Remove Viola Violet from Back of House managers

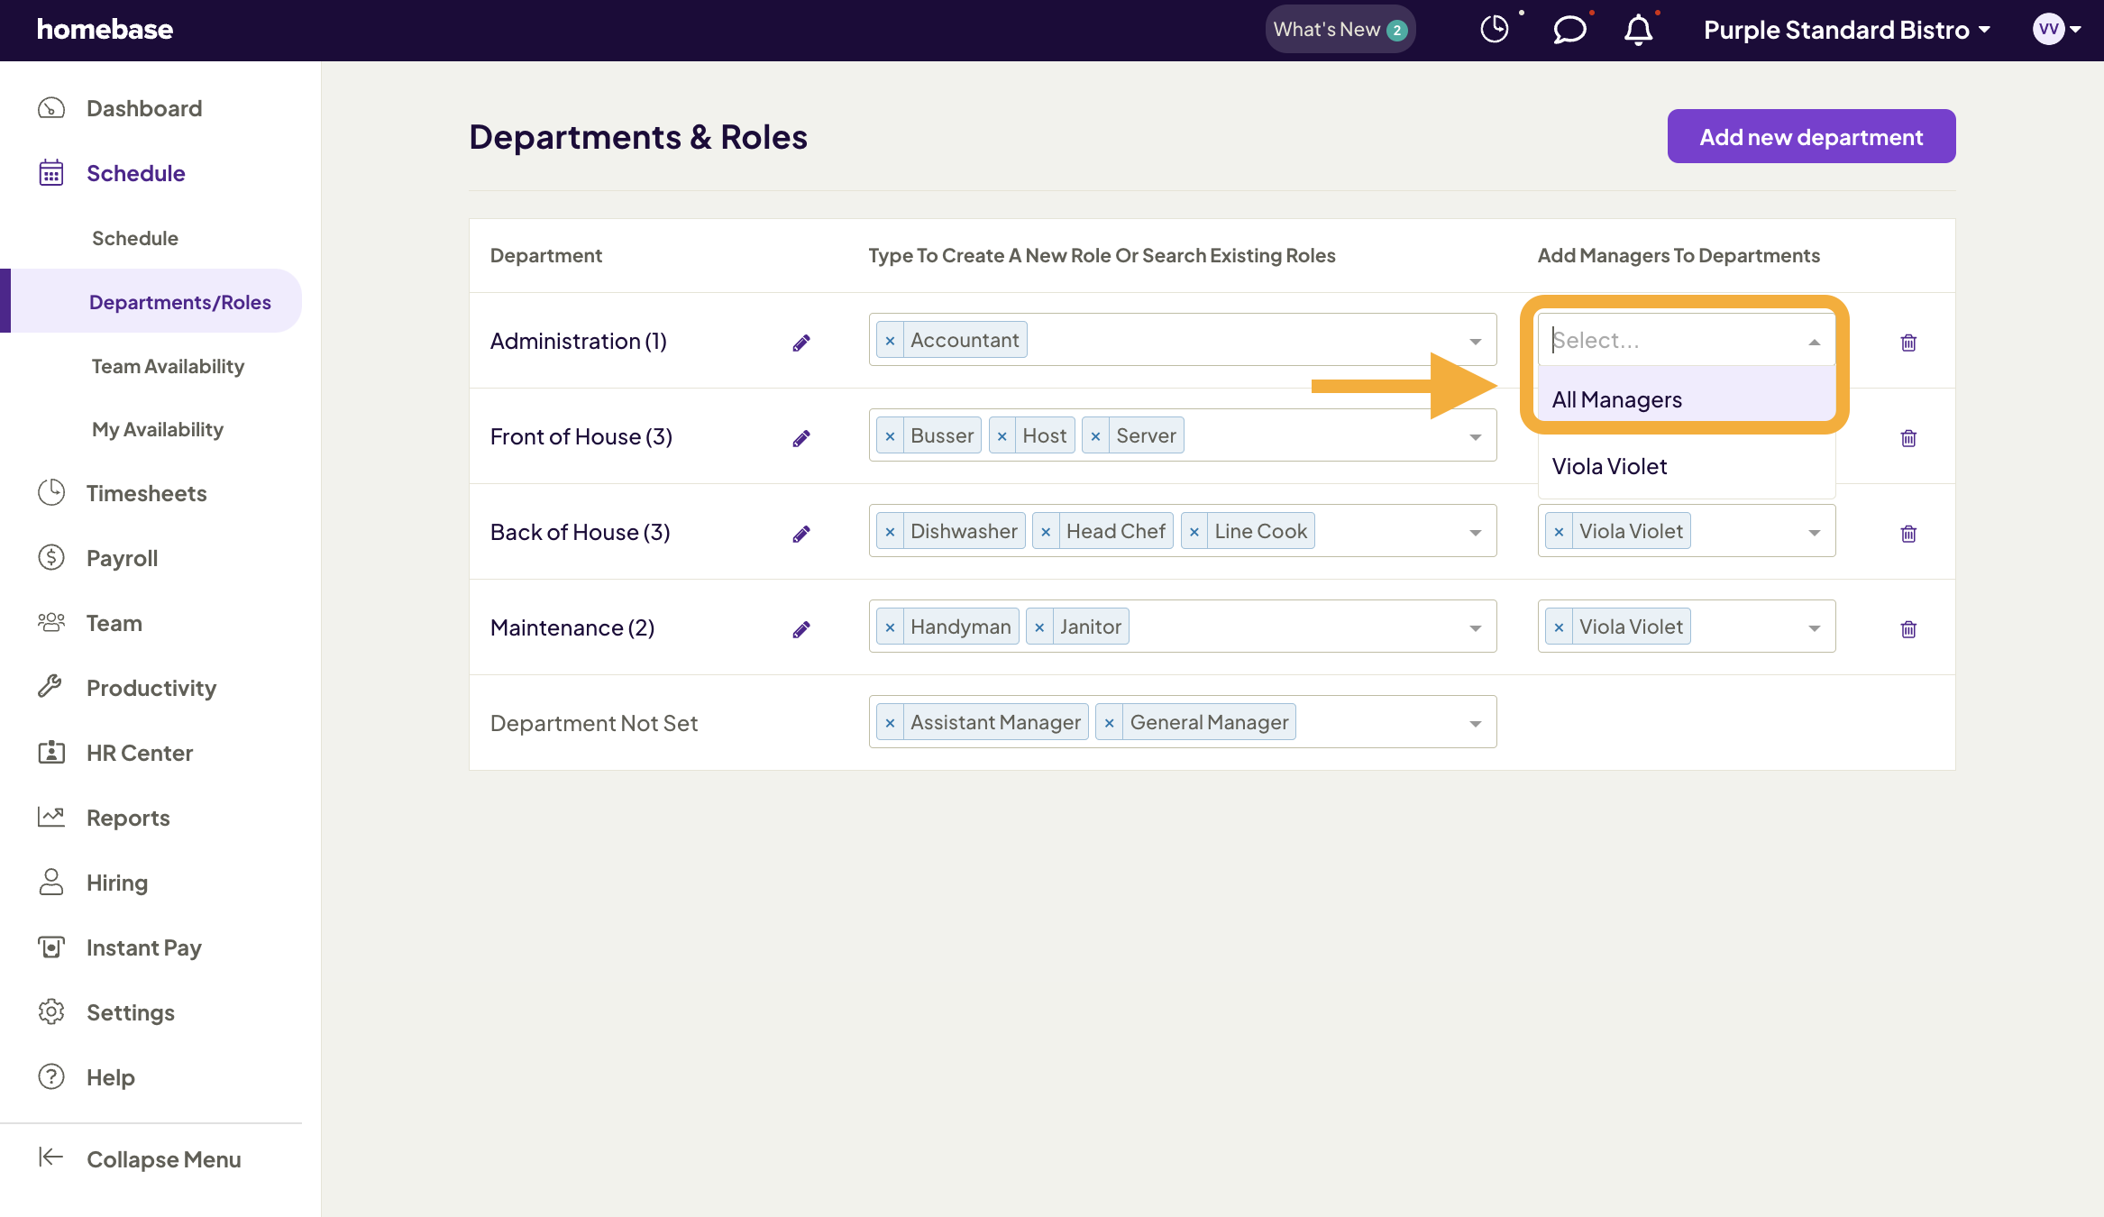pos(1559,532)
